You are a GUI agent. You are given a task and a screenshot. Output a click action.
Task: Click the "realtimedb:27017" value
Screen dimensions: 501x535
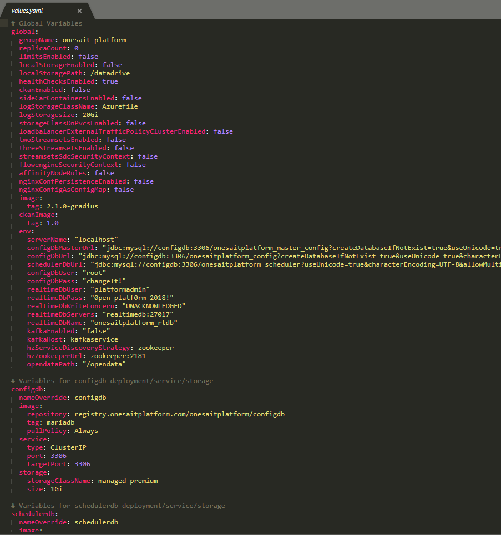click(138, 314)
